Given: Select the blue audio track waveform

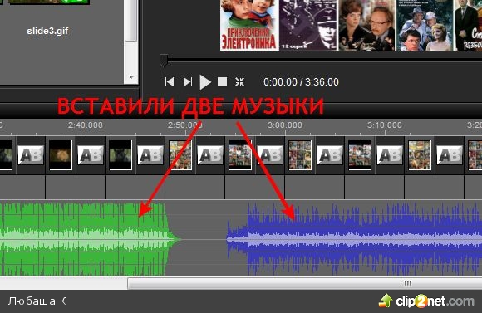Looking at the screenshot, I should pyautogui.click(x=354, y=239).
